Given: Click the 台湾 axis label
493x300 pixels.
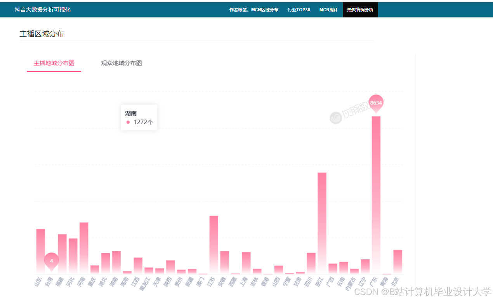Looking at the screenshot, I should [x=49, y=281].
